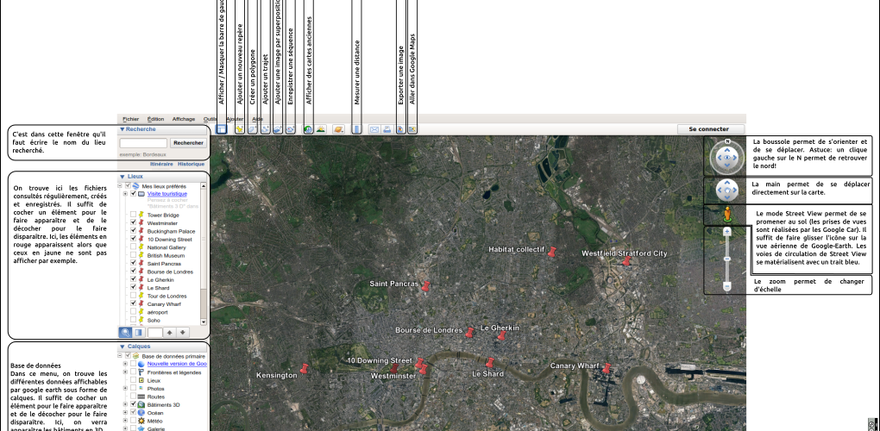Click the move down arrow below Lieux list
Image resolution: width=880 pixels, height=431 pixels.
coord(182,333)
